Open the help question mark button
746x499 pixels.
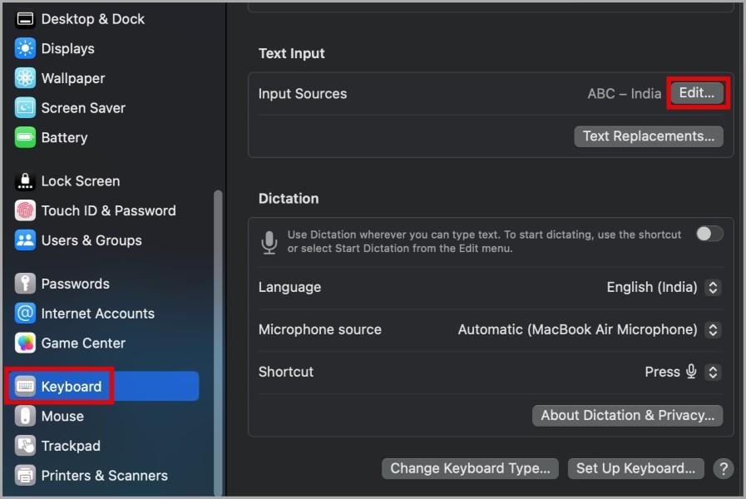click(724, 468)
